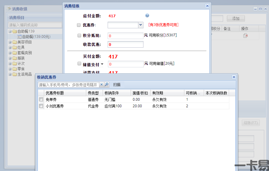This screenshot has width=269, height=171.
Task: Clear the coupon search box with X
Action: click(x=102, y=85)
